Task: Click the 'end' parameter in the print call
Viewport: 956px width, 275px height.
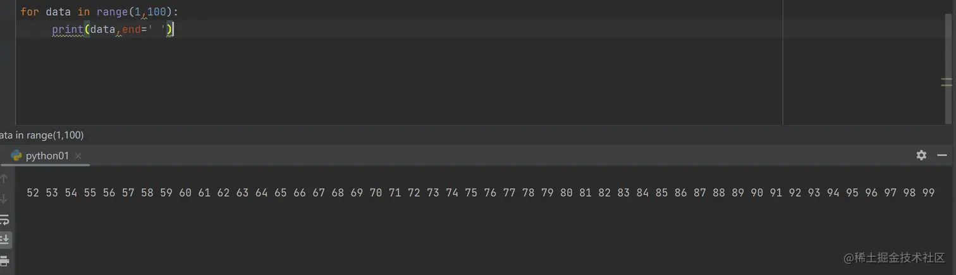Action: [131, 29]
